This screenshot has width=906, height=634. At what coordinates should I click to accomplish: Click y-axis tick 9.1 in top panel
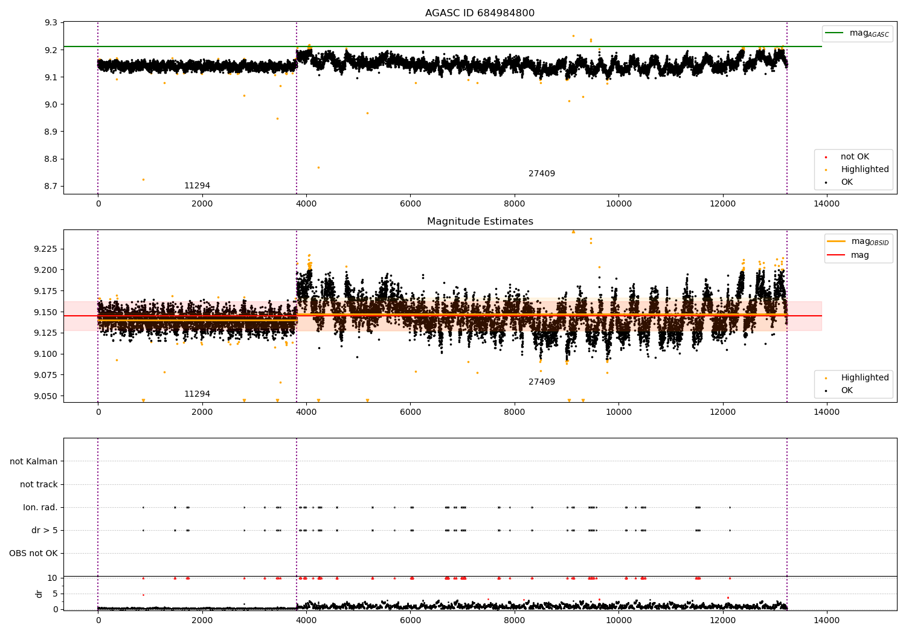pyautogui.click(x=51, y=77)
